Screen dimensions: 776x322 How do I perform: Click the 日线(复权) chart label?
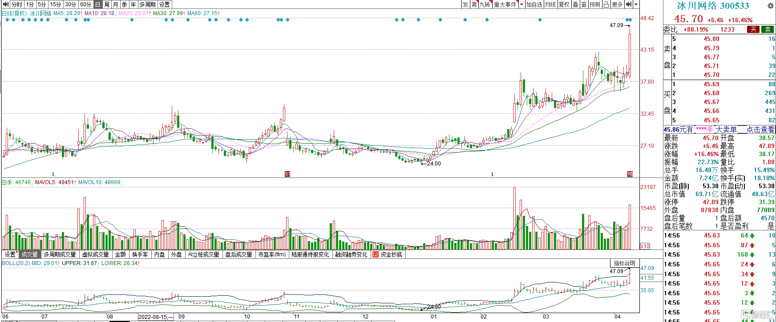point(15,13)
